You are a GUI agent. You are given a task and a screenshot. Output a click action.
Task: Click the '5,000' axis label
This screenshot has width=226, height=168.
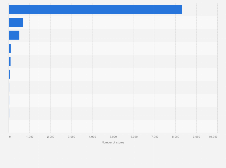[x=113, y=137]
